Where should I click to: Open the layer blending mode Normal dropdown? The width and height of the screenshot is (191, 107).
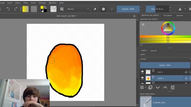[165, 59]
